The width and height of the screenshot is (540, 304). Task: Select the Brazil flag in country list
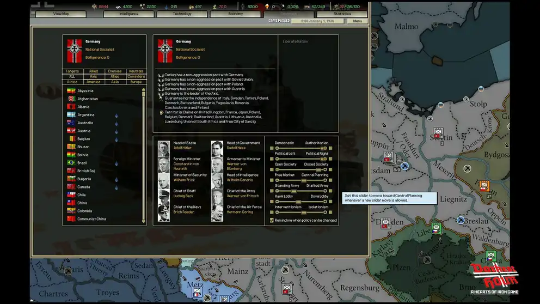point(71,163)
